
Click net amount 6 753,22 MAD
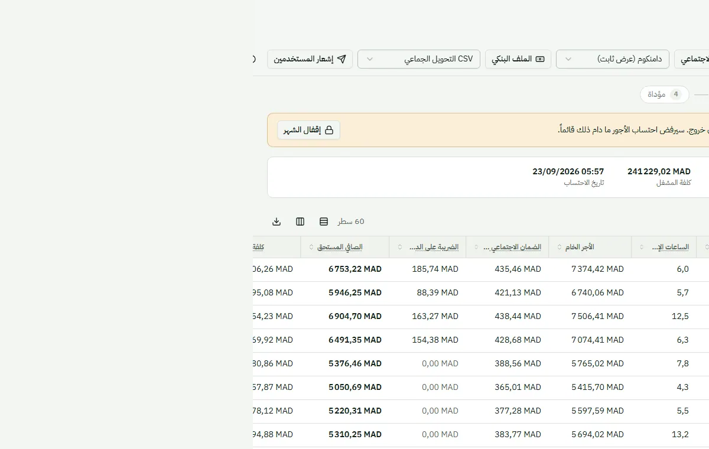coord(355,269)
